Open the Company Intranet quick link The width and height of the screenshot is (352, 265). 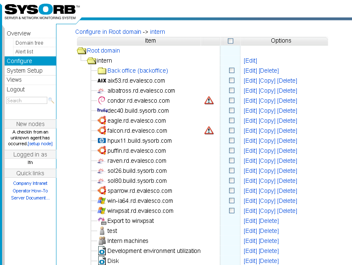(30, 183)
